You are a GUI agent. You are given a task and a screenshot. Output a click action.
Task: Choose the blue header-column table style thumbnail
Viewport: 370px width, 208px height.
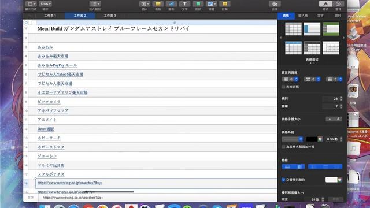tap(312, 29)
